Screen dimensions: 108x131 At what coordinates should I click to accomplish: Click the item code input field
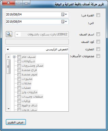37,42
